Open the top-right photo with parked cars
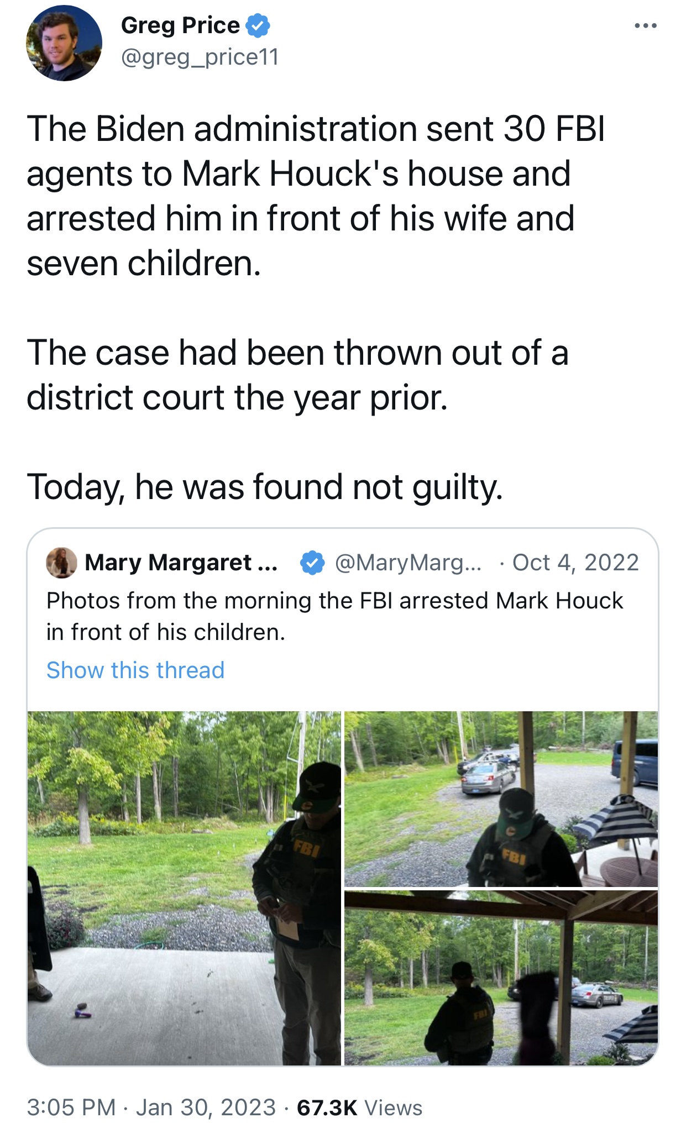The image size is (686, 1123). point(501,799)
